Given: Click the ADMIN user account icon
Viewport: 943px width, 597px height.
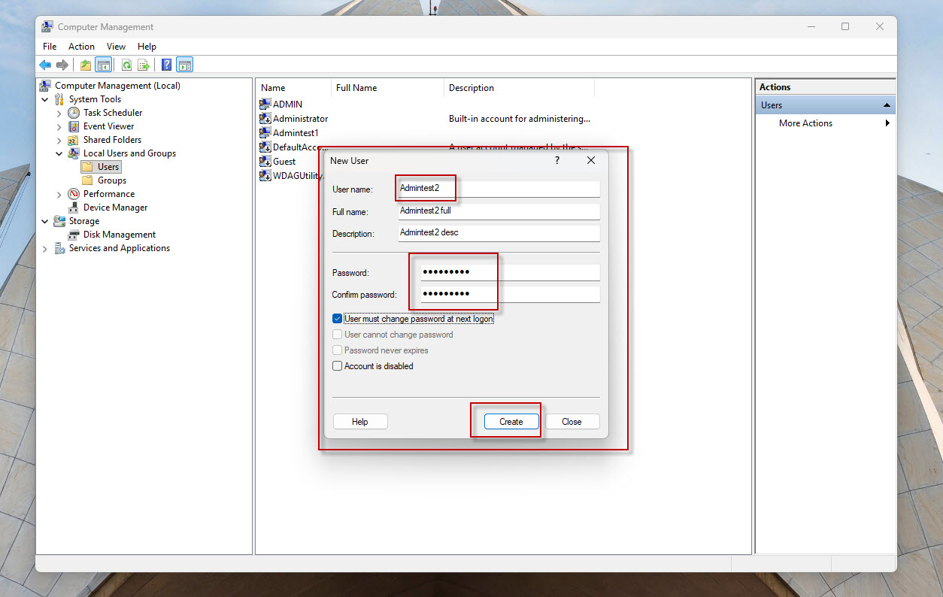Looking at the screenshot, I should click(x=265, y=105).
